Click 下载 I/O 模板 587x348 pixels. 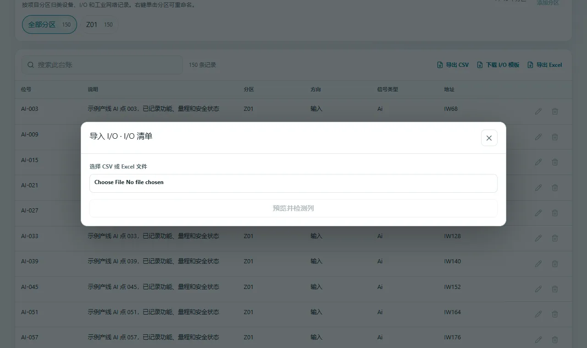(498, 65)
